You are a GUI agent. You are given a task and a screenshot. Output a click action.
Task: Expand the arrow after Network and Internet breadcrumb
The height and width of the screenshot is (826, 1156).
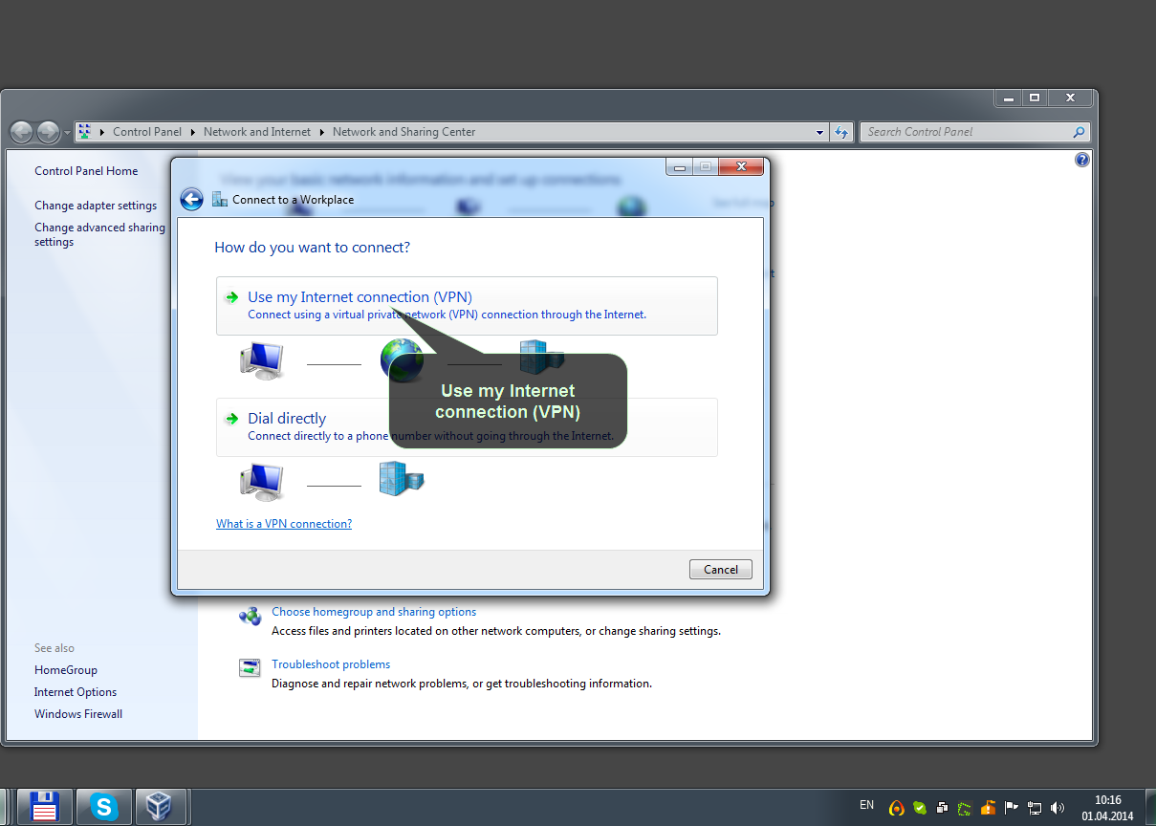point(321,132)
